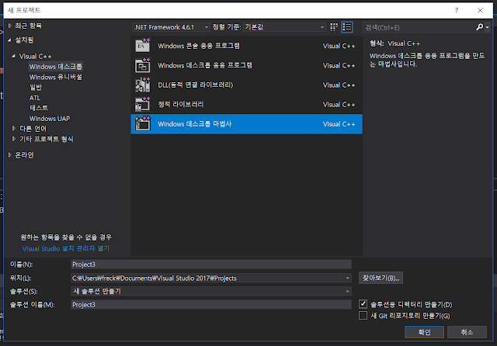Click 확인 to confirm project creation

click(x=424, y=332)
